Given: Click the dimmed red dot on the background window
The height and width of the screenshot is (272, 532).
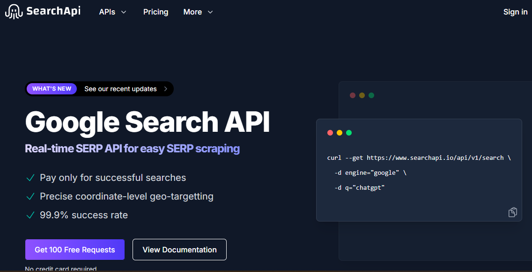Looking at the screenshot, I should coord(353,95).
